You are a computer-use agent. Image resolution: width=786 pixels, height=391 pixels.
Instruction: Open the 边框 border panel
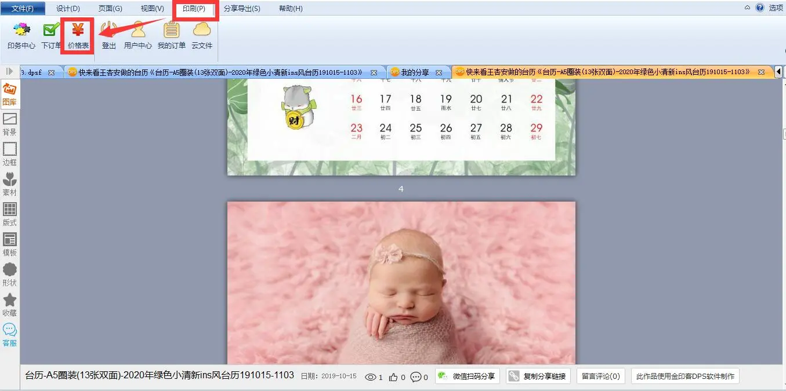point(10,155)
